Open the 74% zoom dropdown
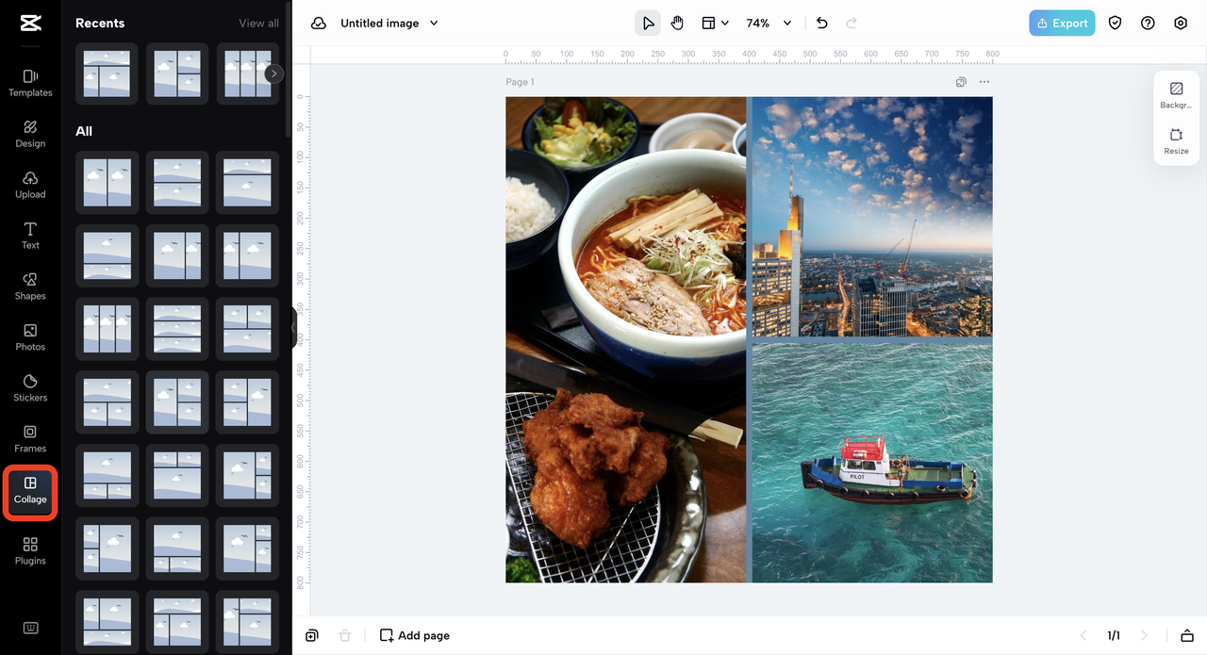This screenshot has width=1207, height=655. tap(769, 23)
